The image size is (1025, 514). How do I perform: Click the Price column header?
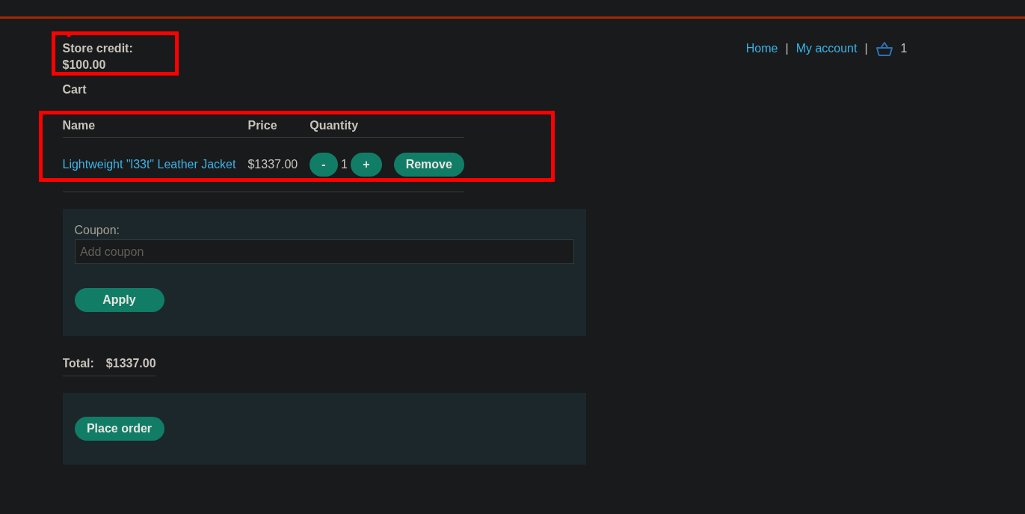click(x=262, y=126)
